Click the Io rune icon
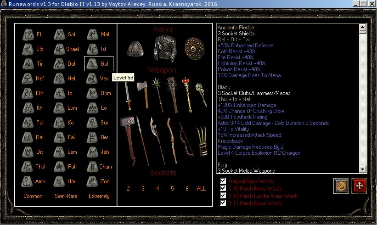This screenshot has width=377, height=225. click(60, 93)
